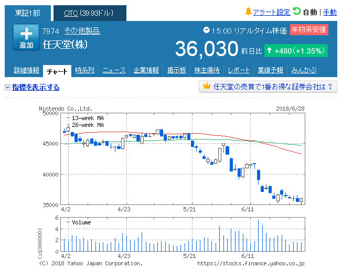Open the 指標を表示する link

point(36,88)
